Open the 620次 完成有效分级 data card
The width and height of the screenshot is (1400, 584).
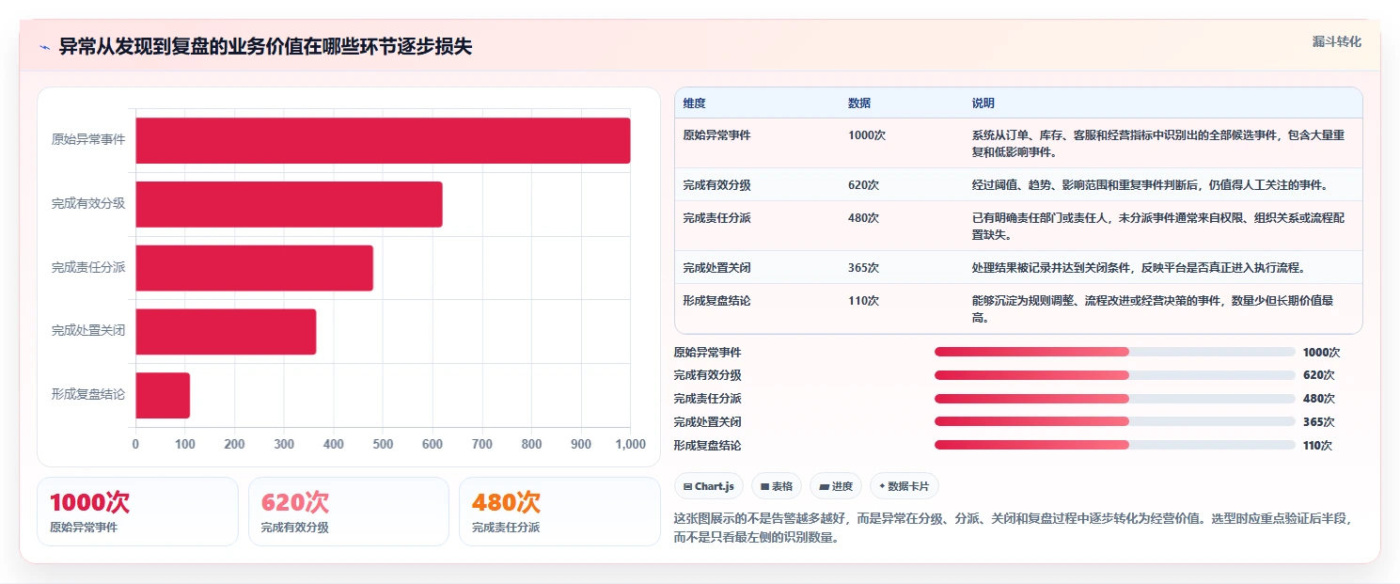point(349,512)
